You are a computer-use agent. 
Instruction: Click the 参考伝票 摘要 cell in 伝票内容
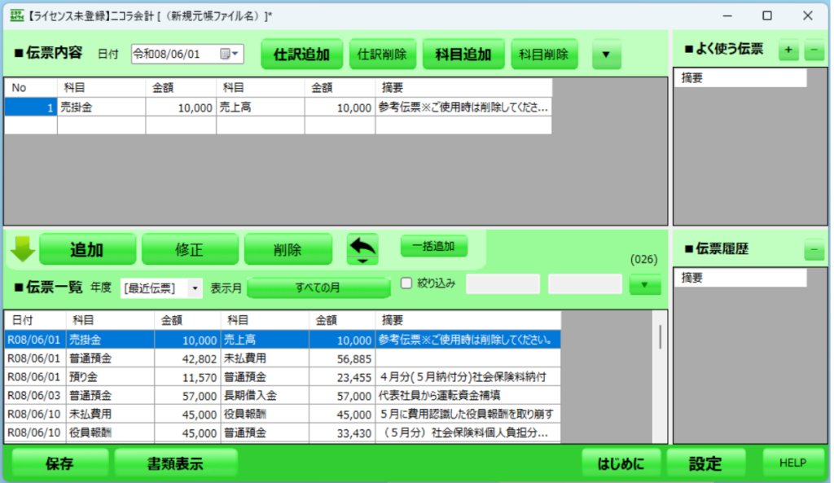pyautogui.click(x=463, y=108)
